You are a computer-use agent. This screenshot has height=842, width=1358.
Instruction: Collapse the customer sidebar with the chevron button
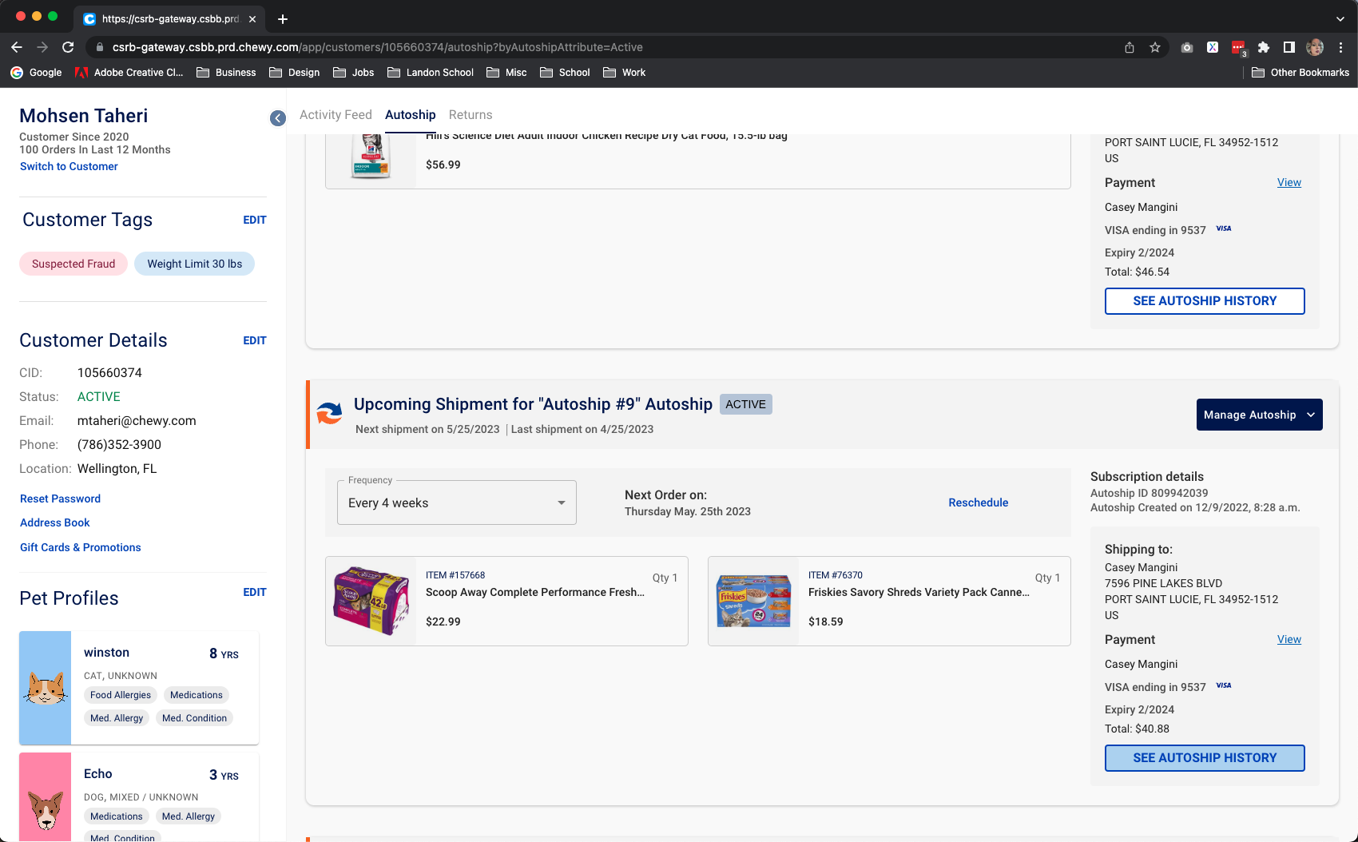[278, 118]
